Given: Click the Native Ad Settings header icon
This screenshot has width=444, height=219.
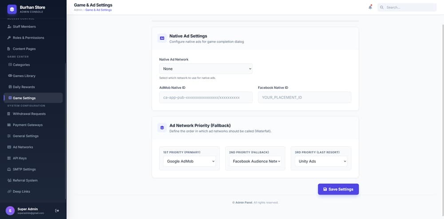Looking at the screenshot, I should tap(162, 38).
